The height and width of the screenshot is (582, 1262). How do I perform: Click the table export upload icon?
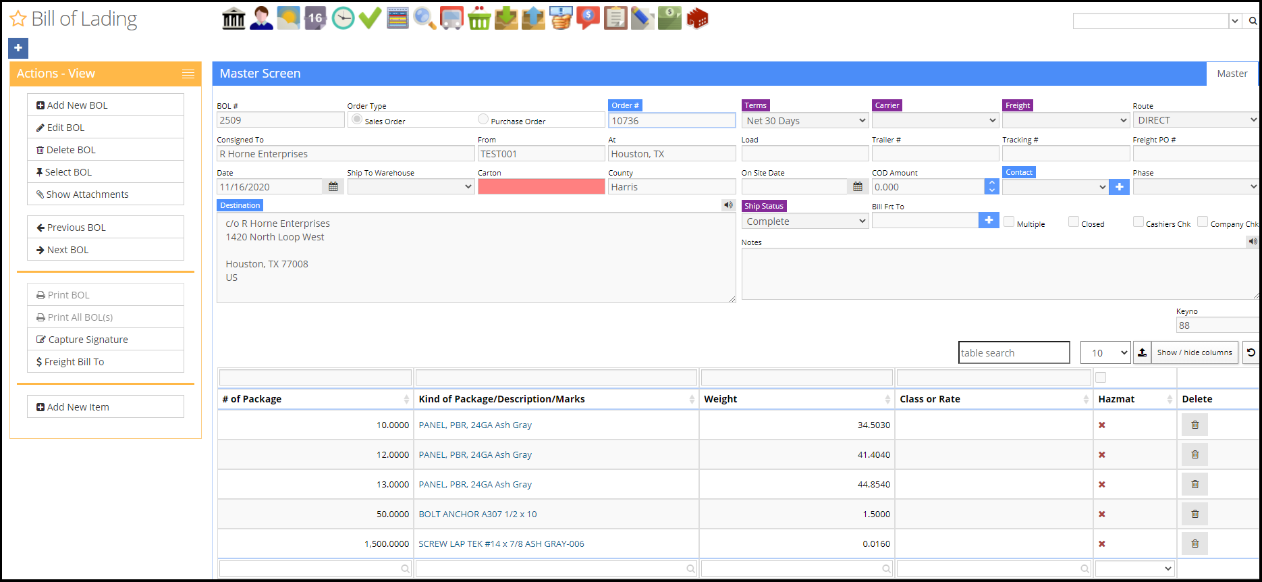pyautogui.click(x=1142, y=352)
